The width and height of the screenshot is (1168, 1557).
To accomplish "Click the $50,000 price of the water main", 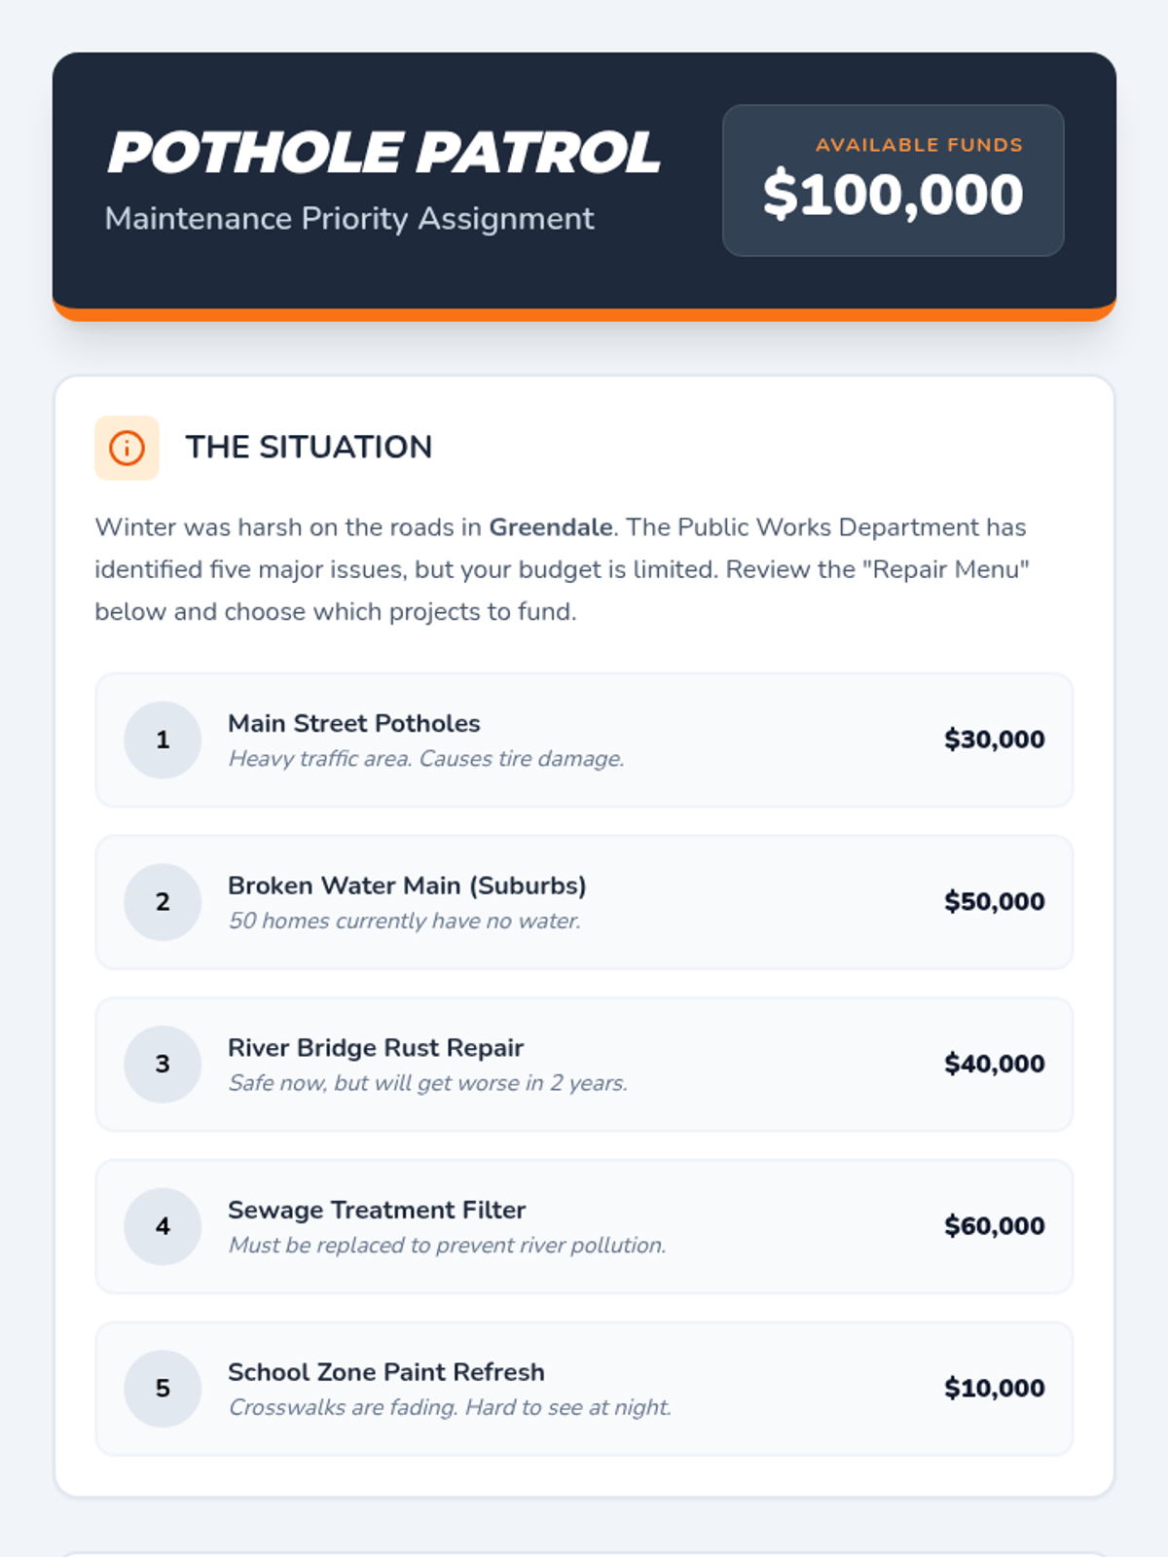I will pos(994,902).
